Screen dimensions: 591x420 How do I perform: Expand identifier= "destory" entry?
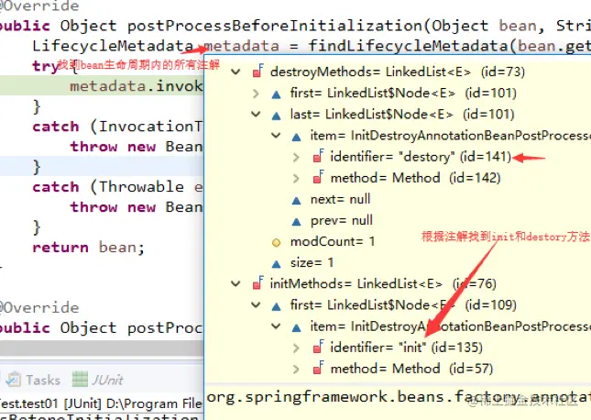[x=296, y=157]
